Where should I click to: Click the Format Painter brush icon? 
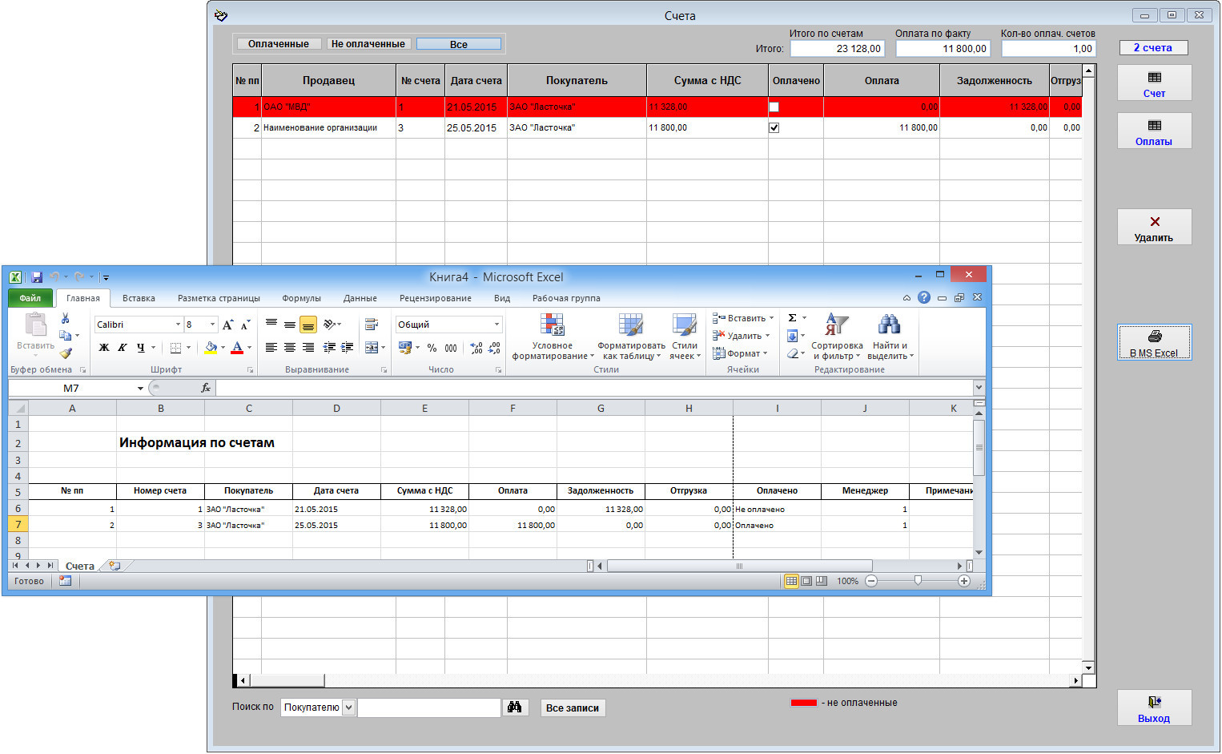[66, 353]
